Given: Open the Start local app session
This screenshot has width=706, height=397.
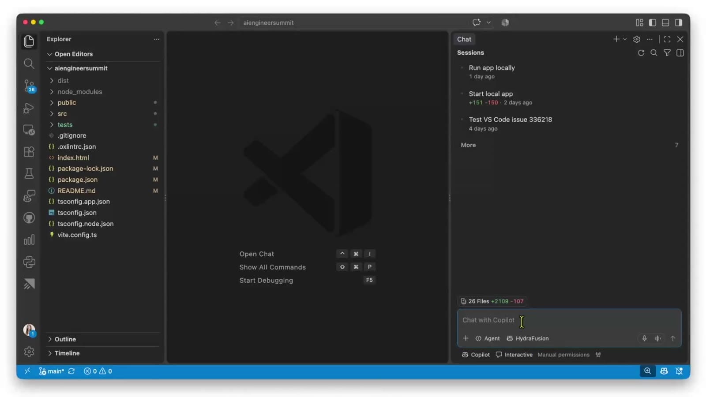Looking at the screenshot, I should pos(569,98).
